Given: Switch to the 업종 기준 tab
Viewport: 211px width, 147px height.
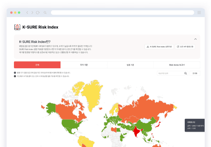Looking at the screenshot, I should (130, 65).
